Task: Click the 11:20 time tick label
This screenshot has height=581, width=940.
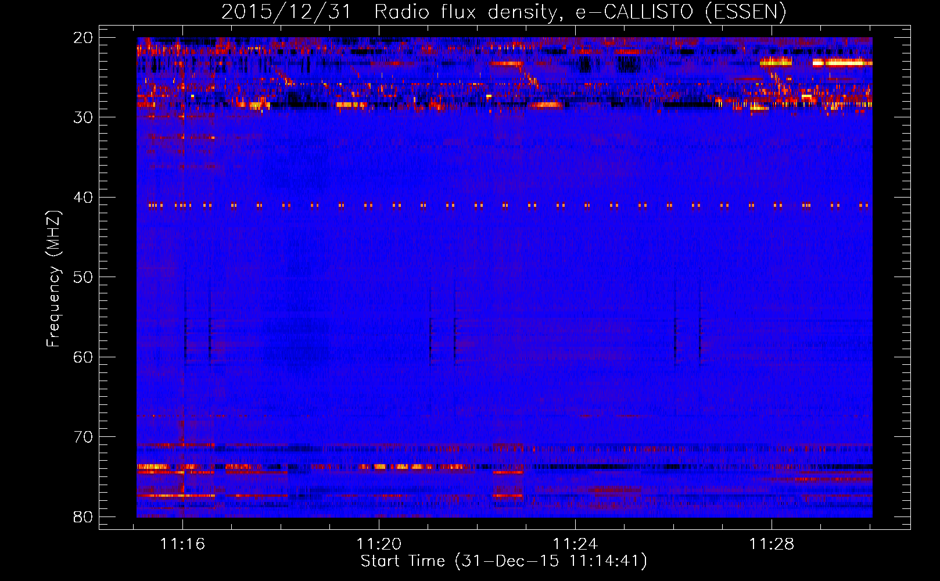Action: [379, 544]
